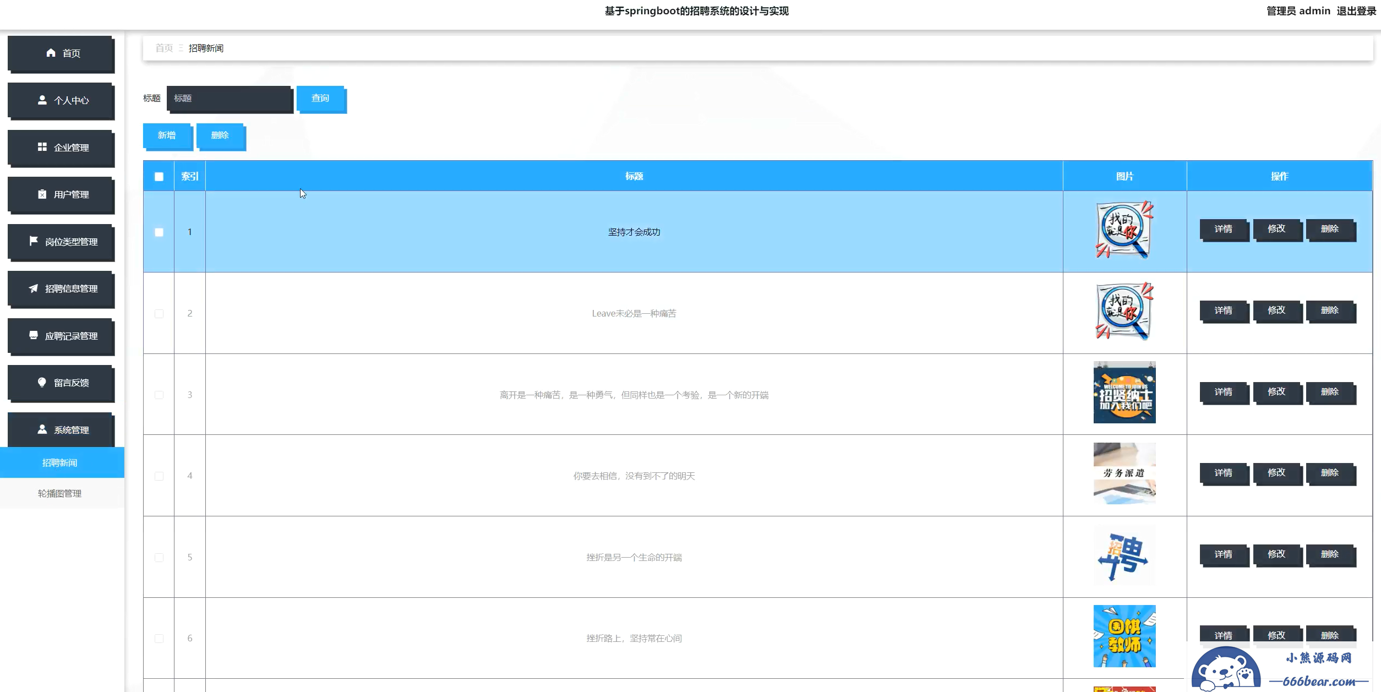Click the user icon beside 系统管理
This screenshot has height=692, width=1381.
point(42,429)
